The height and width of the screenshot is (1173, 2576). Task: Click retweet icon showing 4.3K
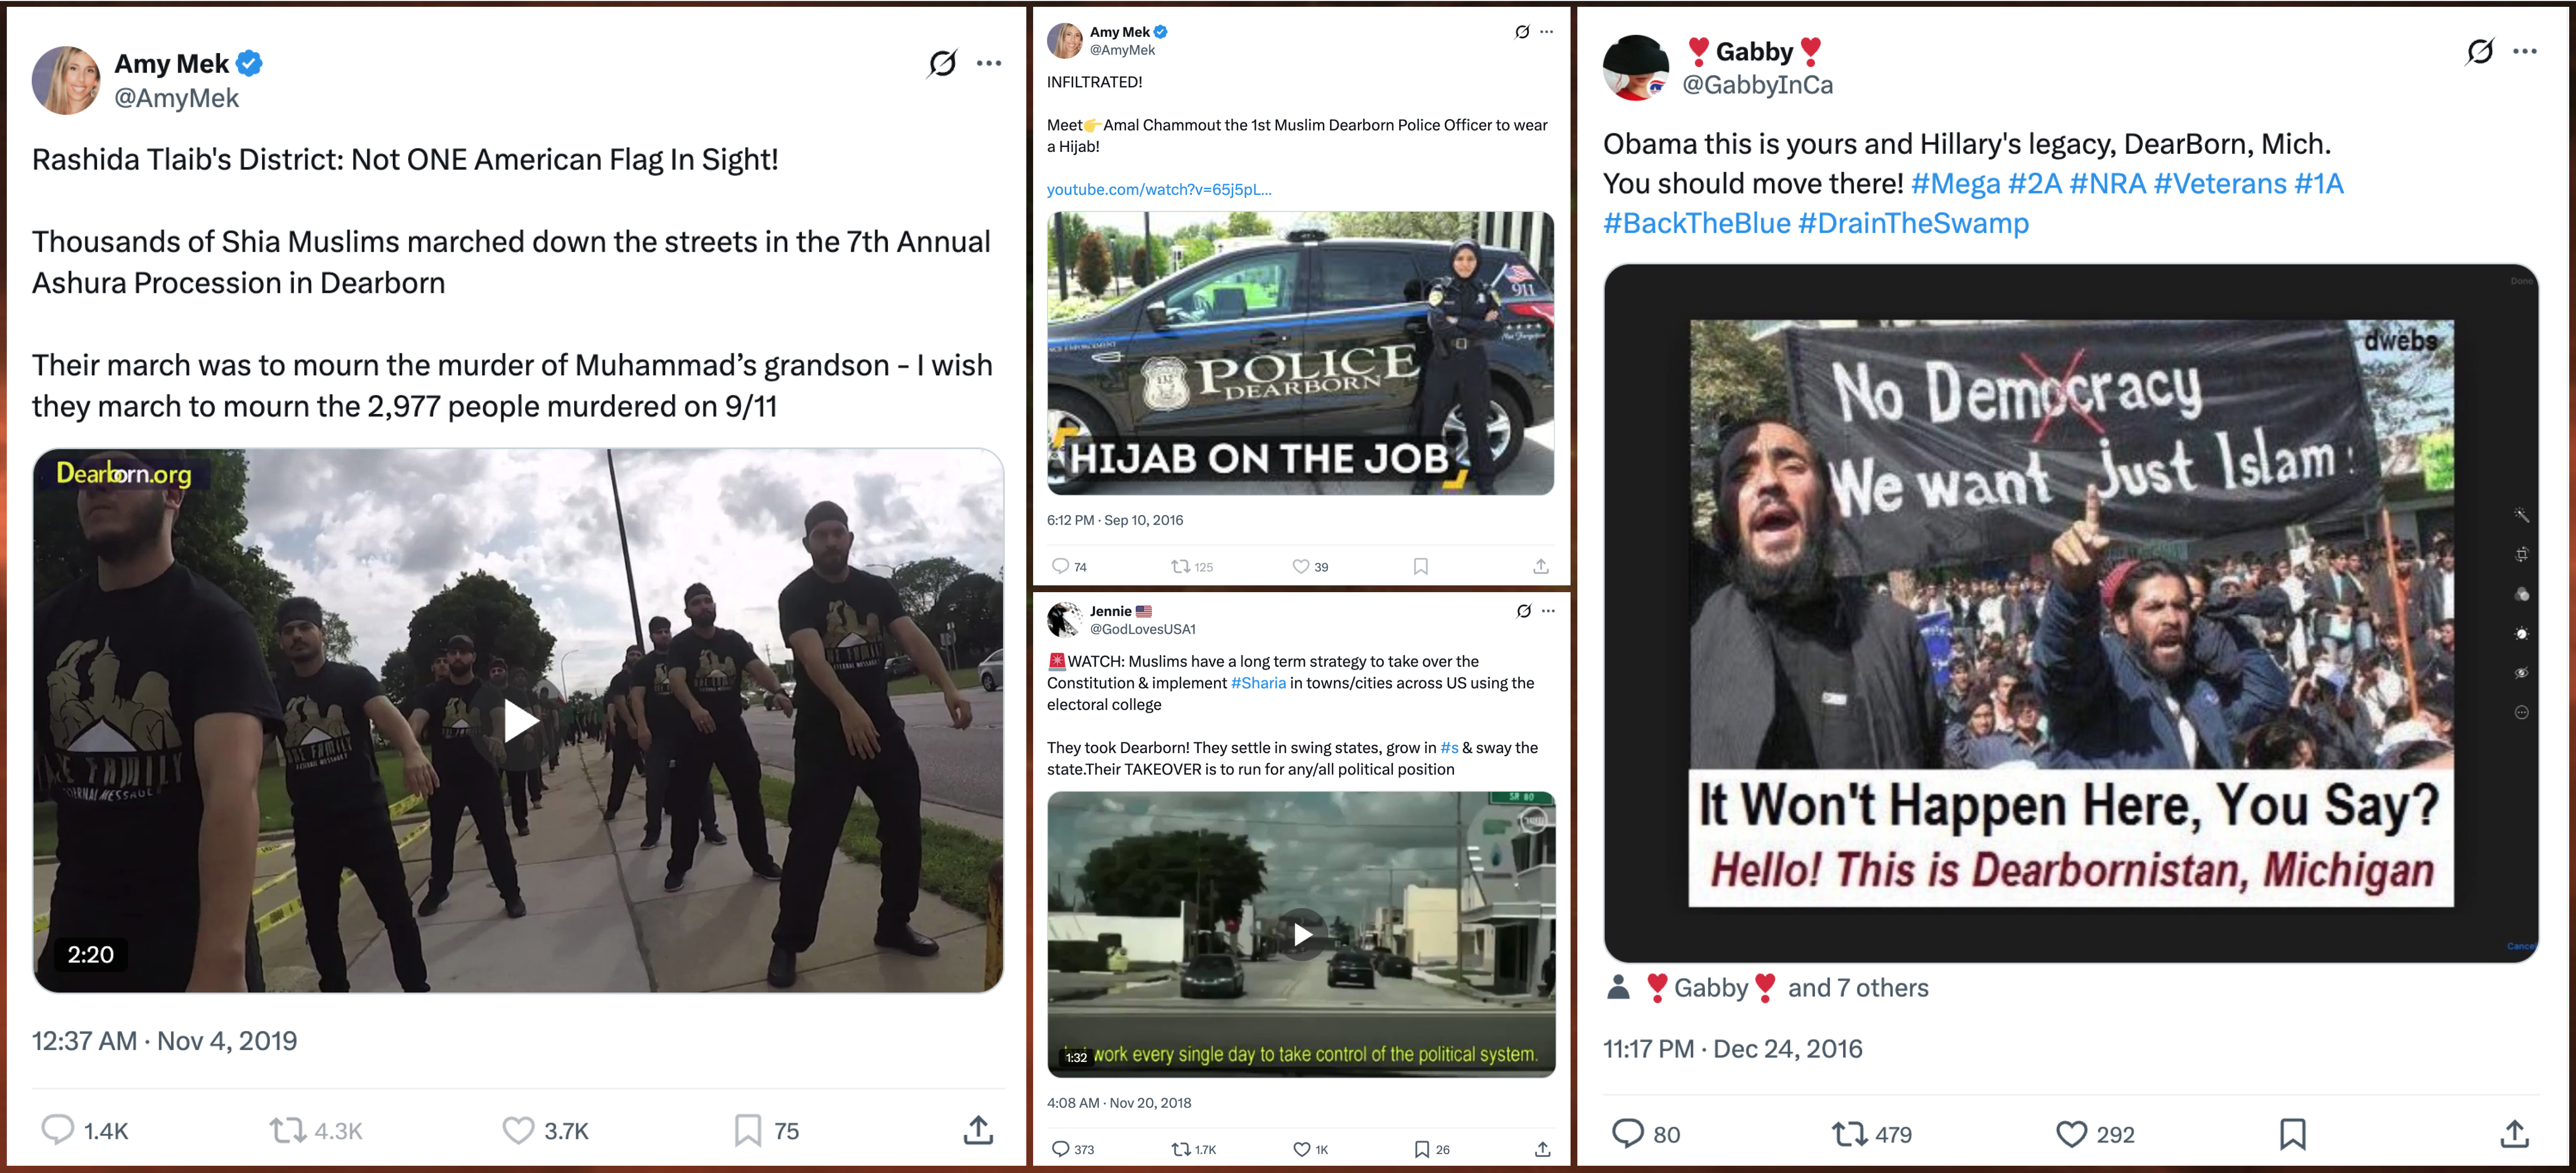click(287, 1130)
